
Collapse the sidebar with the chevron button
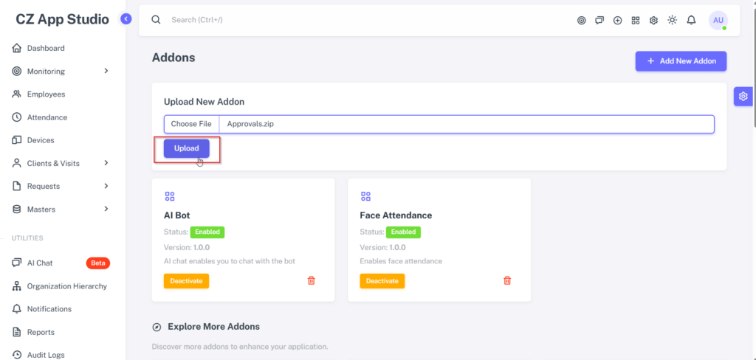pyautogui.click(x=126, y=19)
